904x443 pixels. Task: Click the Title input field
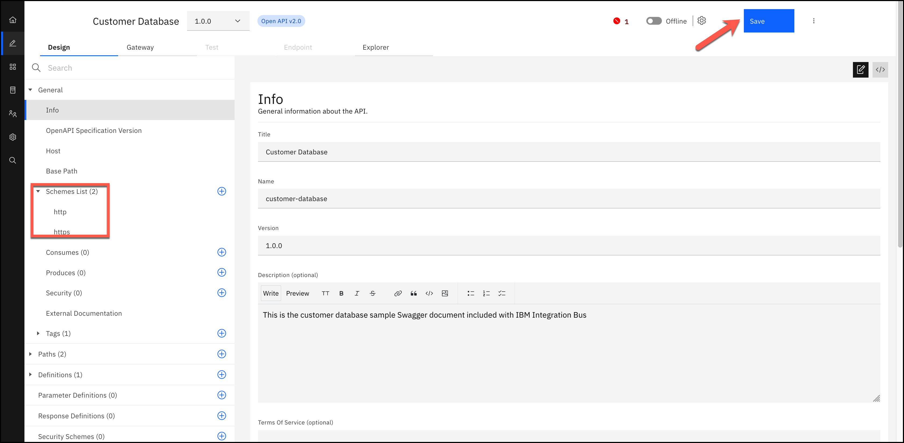[569, 152]
